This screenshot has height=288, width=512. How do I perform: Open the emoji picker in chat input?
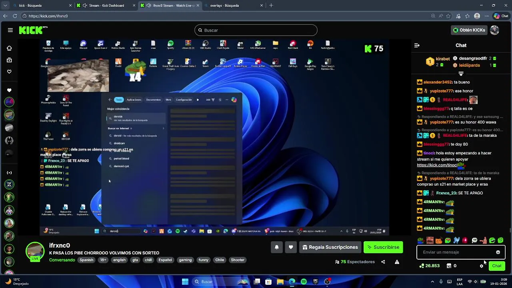click(x=498, y=252)
